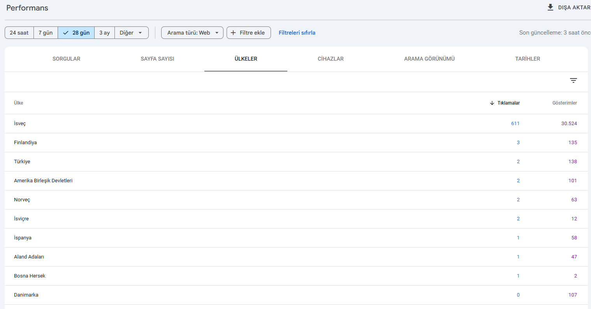Select the Finlandiya country row
591x309 pixels.
pyautogui.click(x=296, y=143)
